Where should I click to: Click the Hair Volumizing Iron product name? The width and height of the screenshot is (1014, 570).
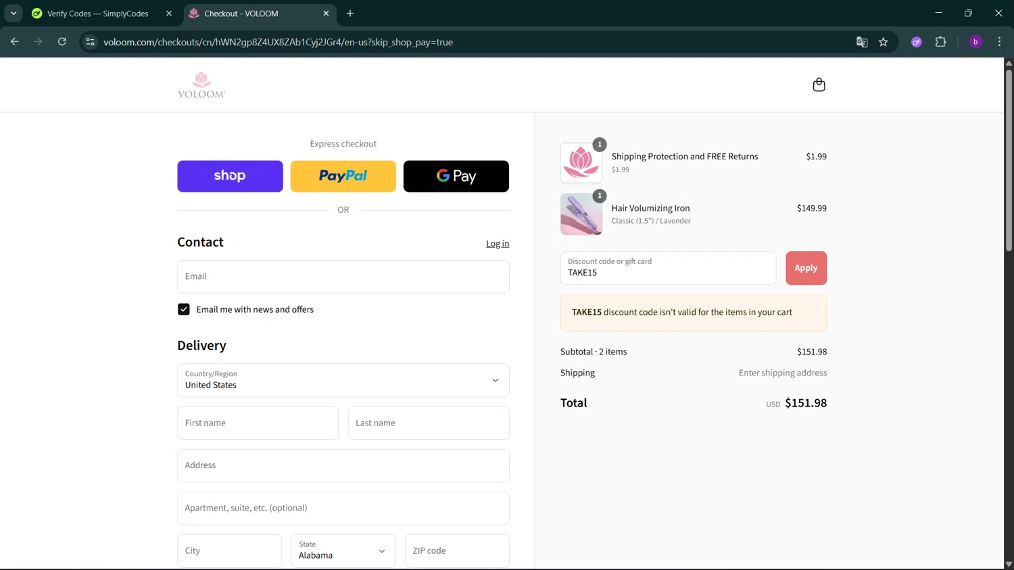(x=650, y=208)
